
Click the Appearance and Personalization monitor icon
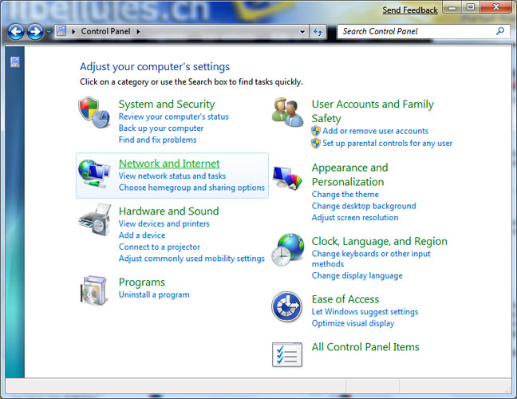tap(287, 178)
